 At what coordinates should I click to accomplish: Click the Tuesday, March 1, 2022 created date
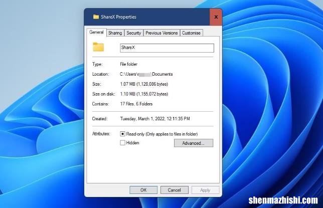pyautogui.click(x=155, y=119)
